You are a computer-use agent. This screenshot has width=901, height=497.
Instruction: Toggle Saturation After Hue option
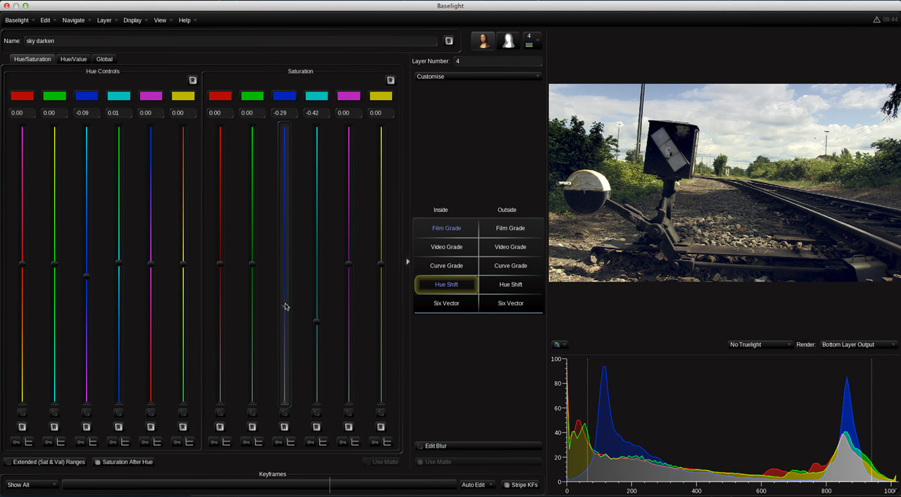coord(124,462)
